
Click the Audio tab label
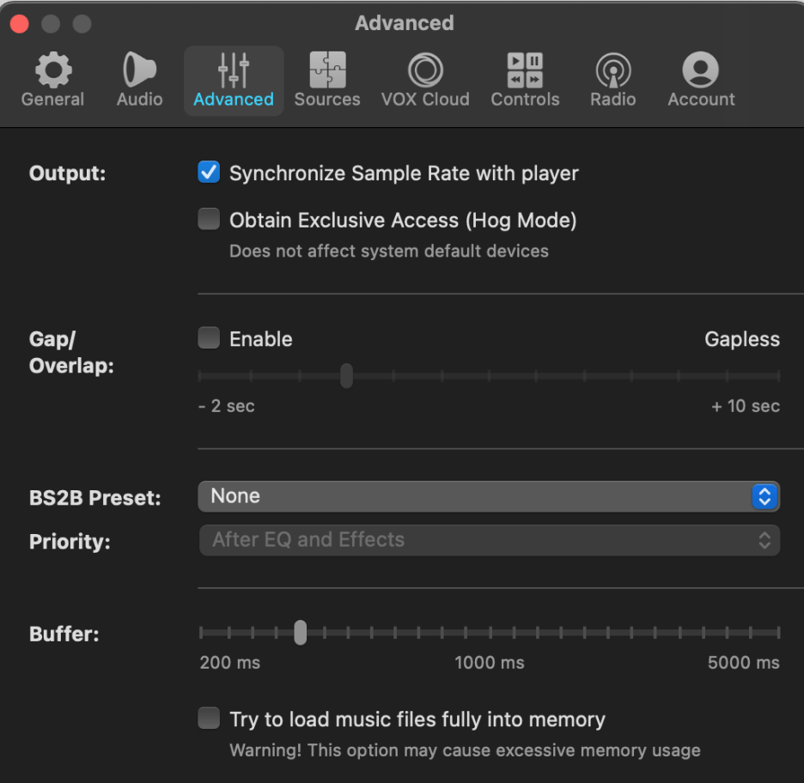tap(139, 99)
